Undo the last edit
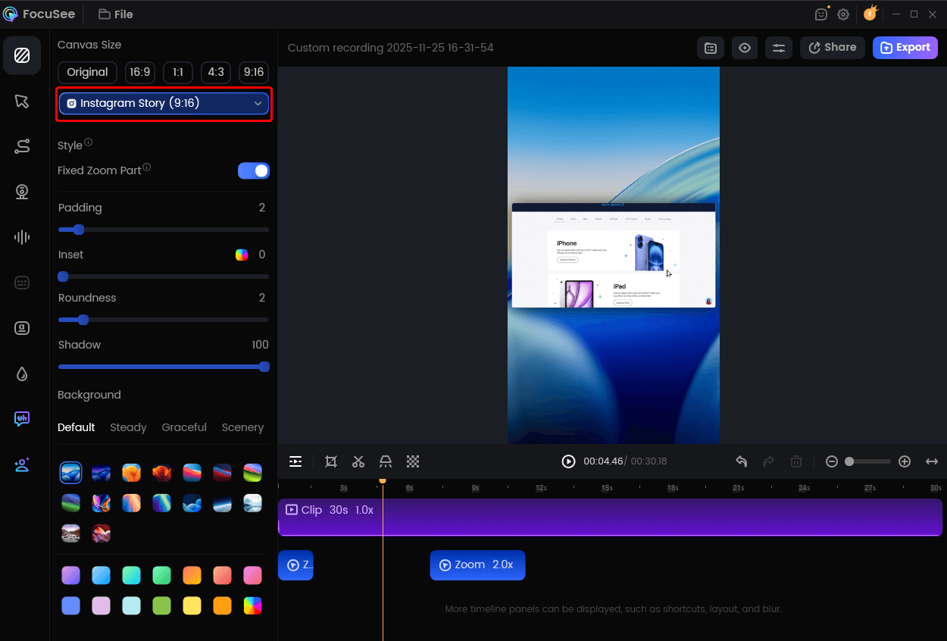 (x=741, y=461)
